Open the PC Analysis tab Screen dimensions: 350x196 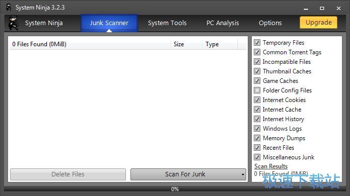[x=223, y=23]
